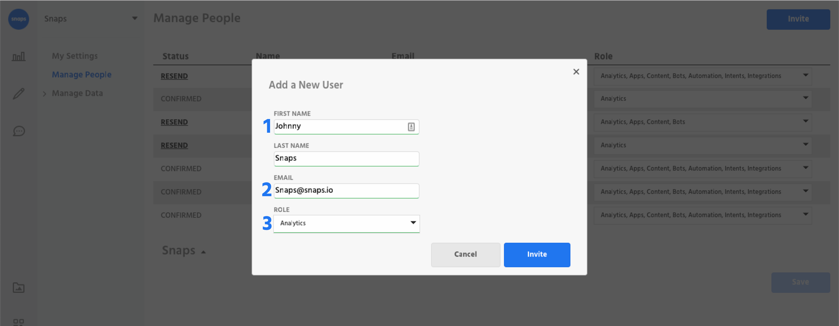This screenshot has height=326, width=839.
Task: Click the second RESEND link
Action: [174, 122]
